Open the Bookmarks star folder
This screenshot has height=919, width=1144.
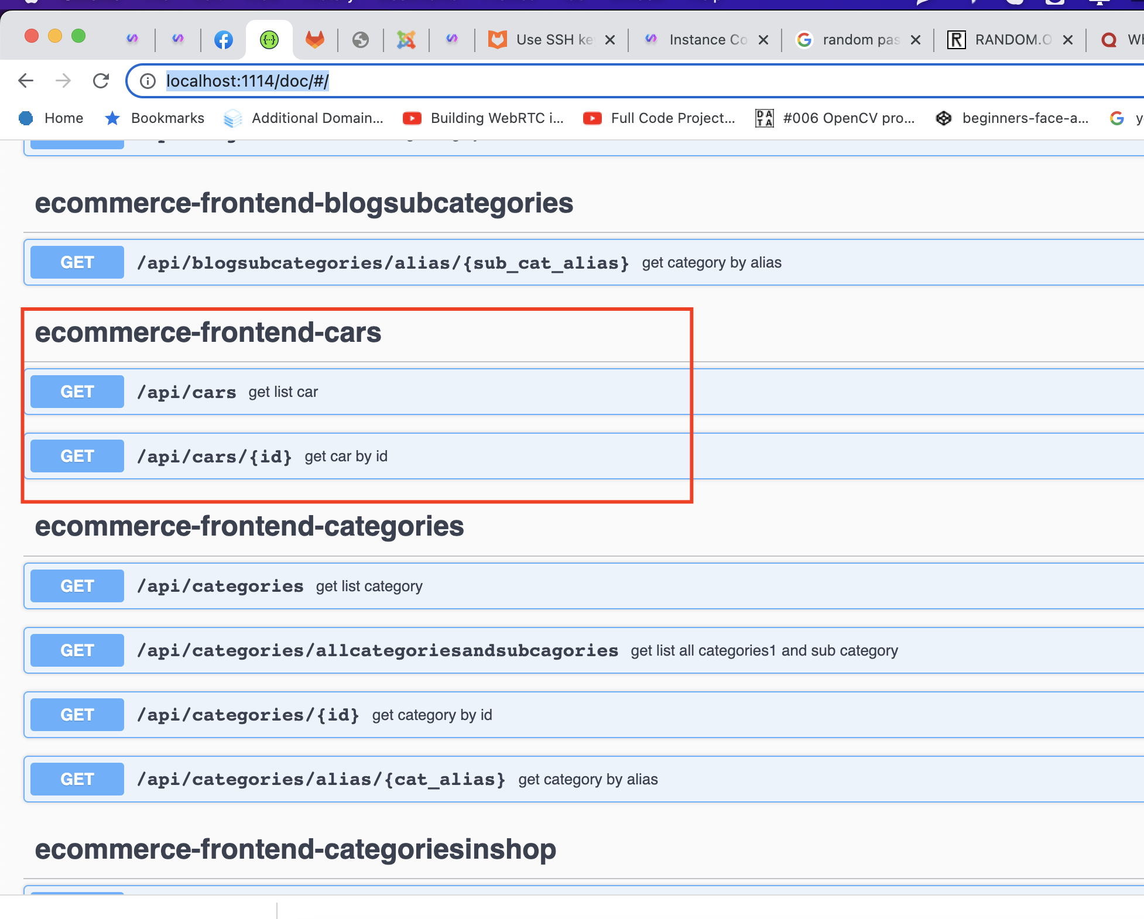click(x=155, y=118)
